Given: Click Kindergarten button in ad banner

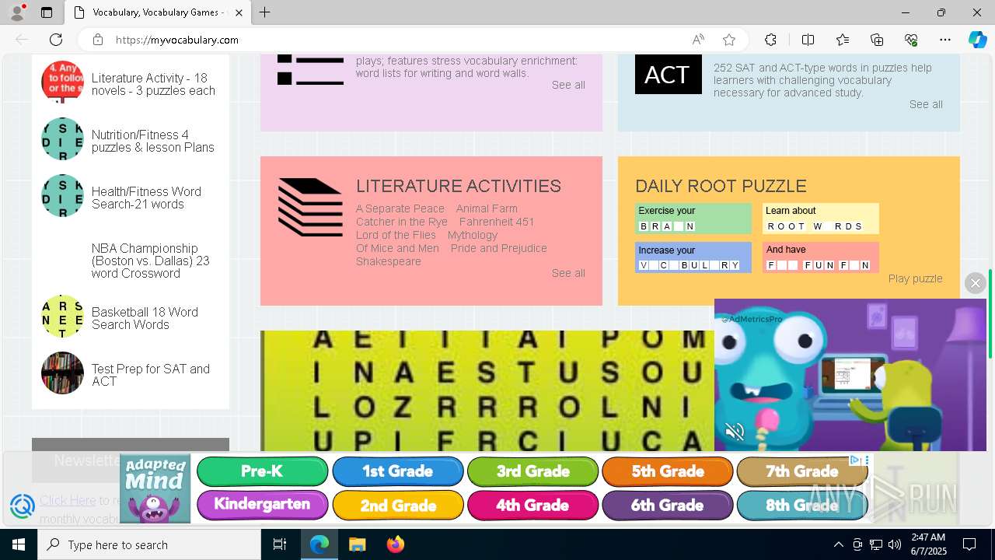Looking at the screenshot, I should coord(262,505).
